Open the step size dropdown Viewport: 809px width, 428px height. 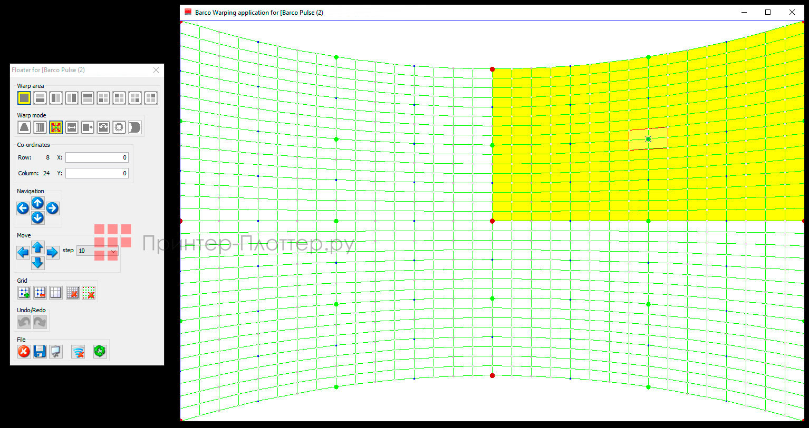[113, 251]
